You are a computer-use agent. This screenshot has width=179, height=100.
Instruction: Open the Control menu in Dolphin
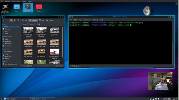50,20
